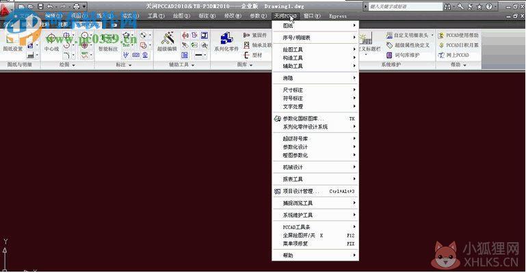526x273 pixels.
Task: Click the 智能标注 tool
Action: (108, 43)
